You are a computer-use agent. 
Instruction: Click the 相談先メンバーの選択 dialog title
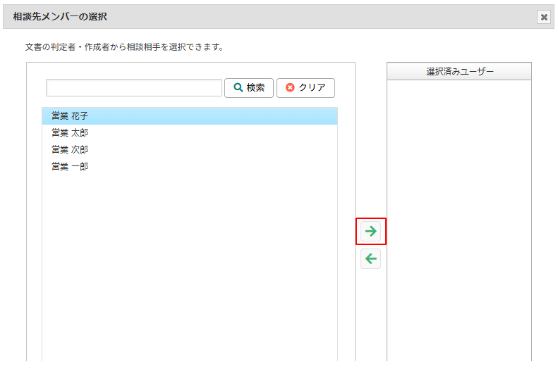click(61, 17)
